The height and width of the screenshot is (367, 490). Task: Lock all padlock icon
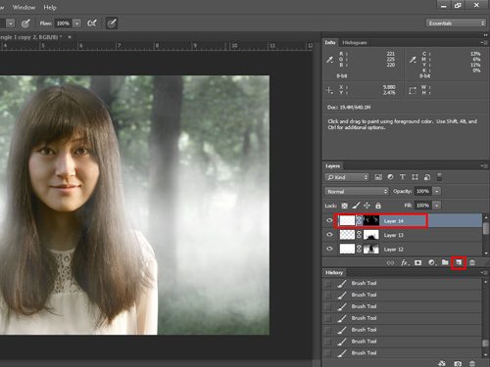(378, 206)
